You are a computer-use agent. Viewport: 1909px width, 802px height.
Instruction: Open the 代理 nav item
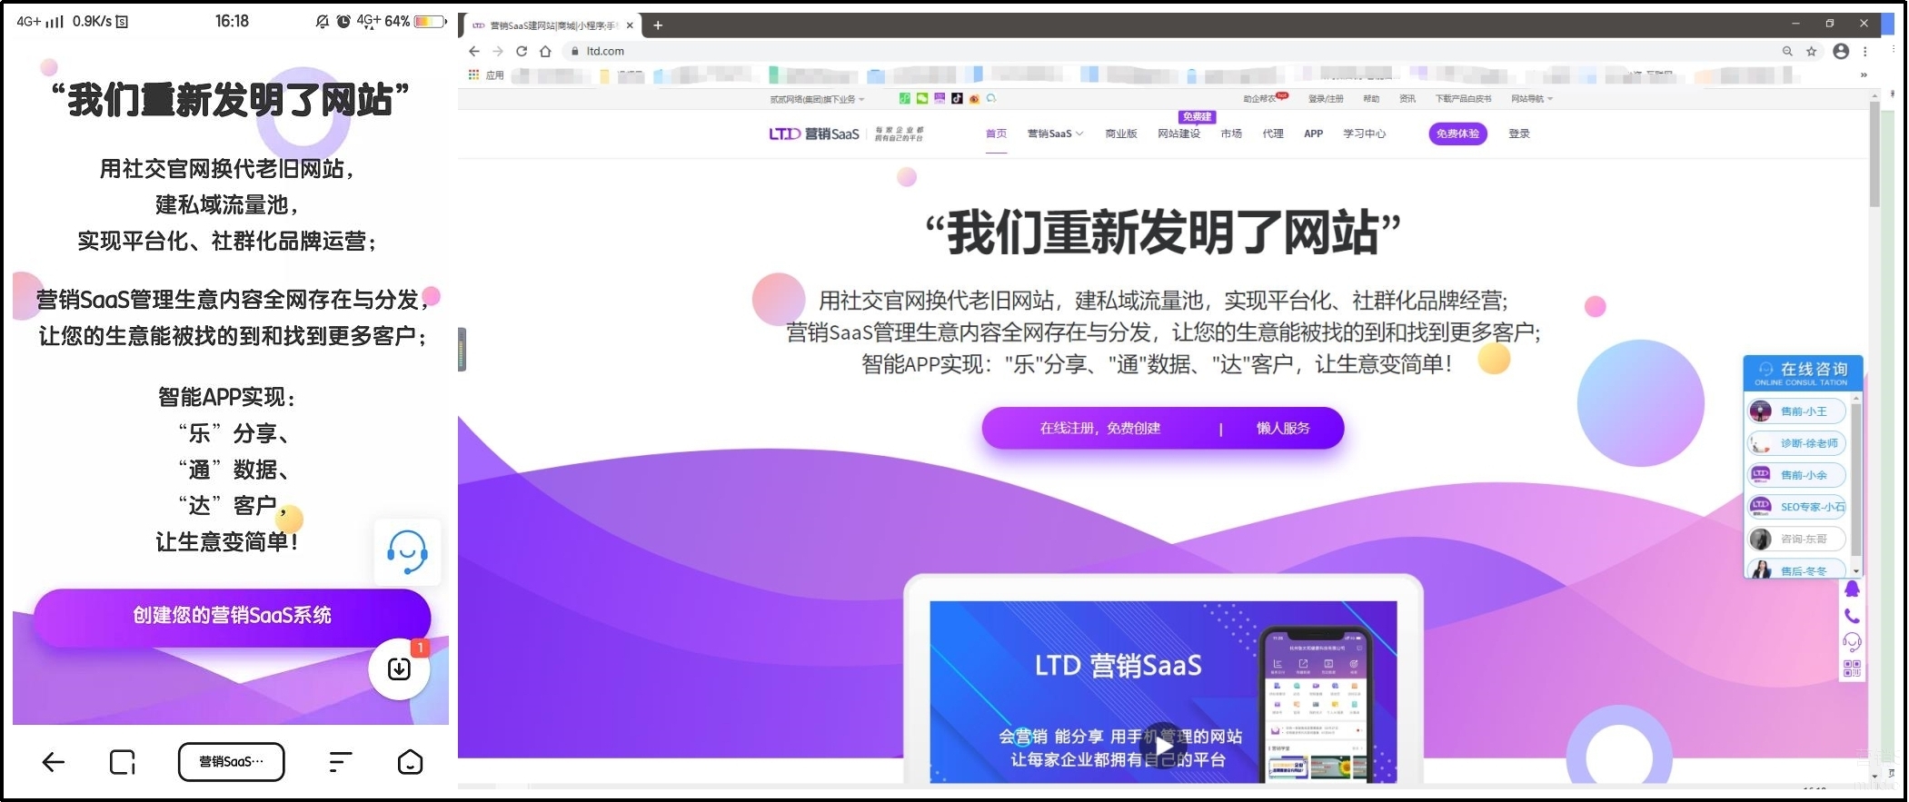point(1273,134)
